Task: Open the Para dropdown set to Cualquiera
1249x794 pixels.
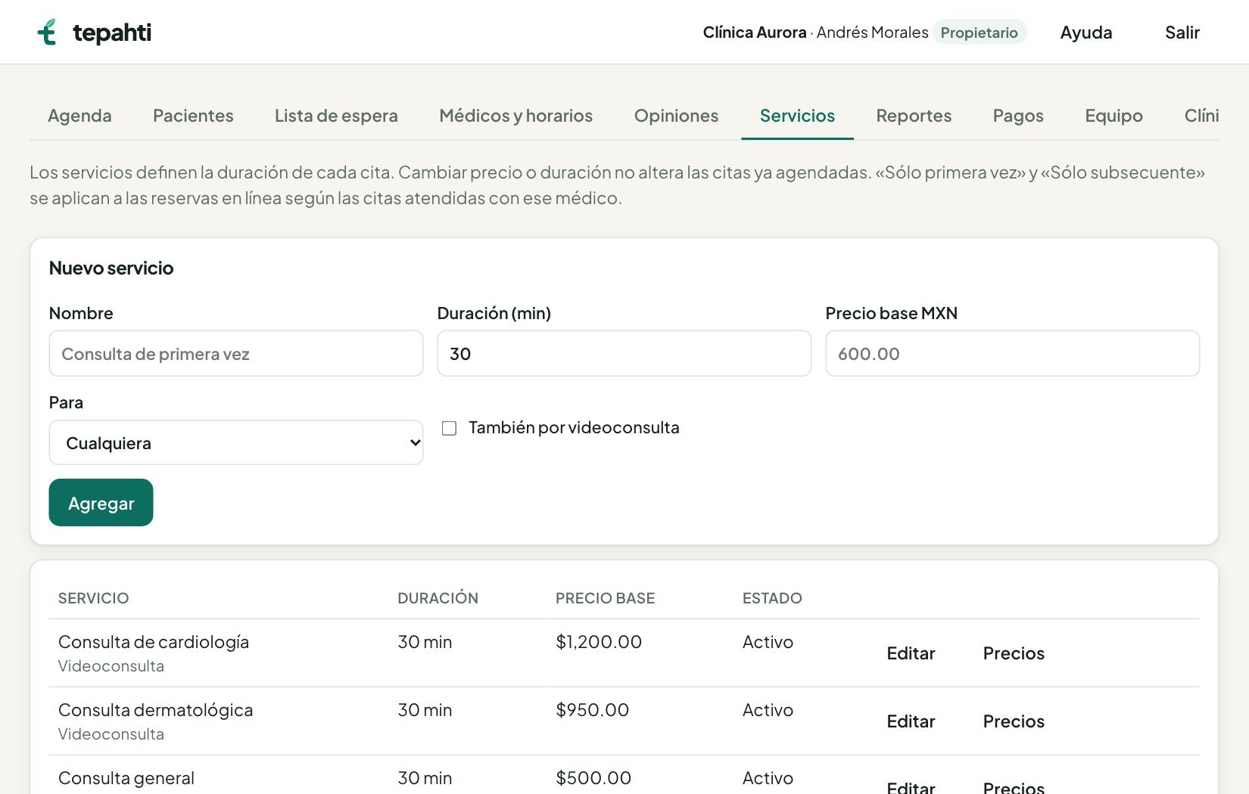Action: click(236, 442)
